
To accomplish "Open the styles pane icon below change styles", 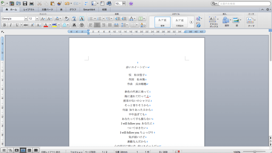I will pyautogui.click(x=198, y=25).
